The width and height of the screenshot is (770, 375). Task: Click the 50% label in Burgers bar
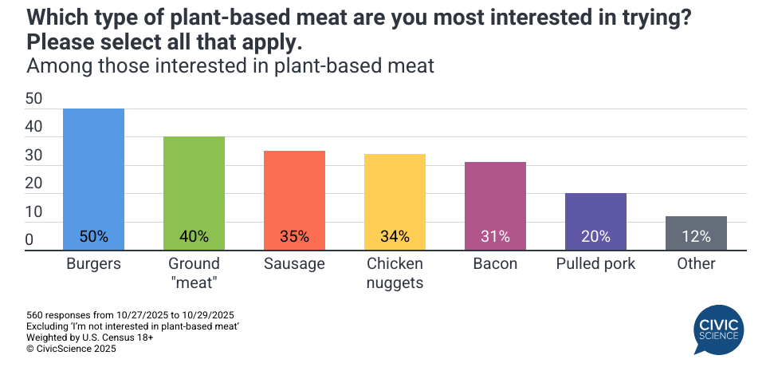tap(93, 236)
